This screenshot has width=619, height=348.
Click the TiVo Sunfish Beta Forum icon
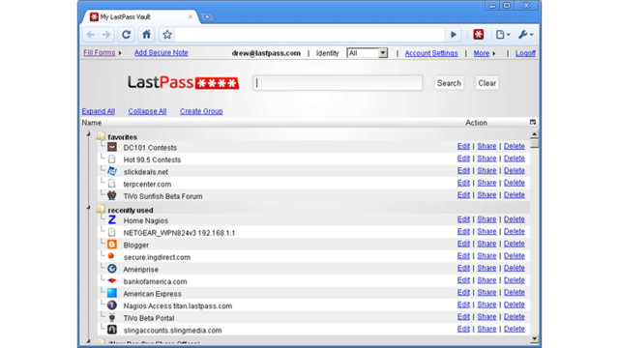[112, 195]
